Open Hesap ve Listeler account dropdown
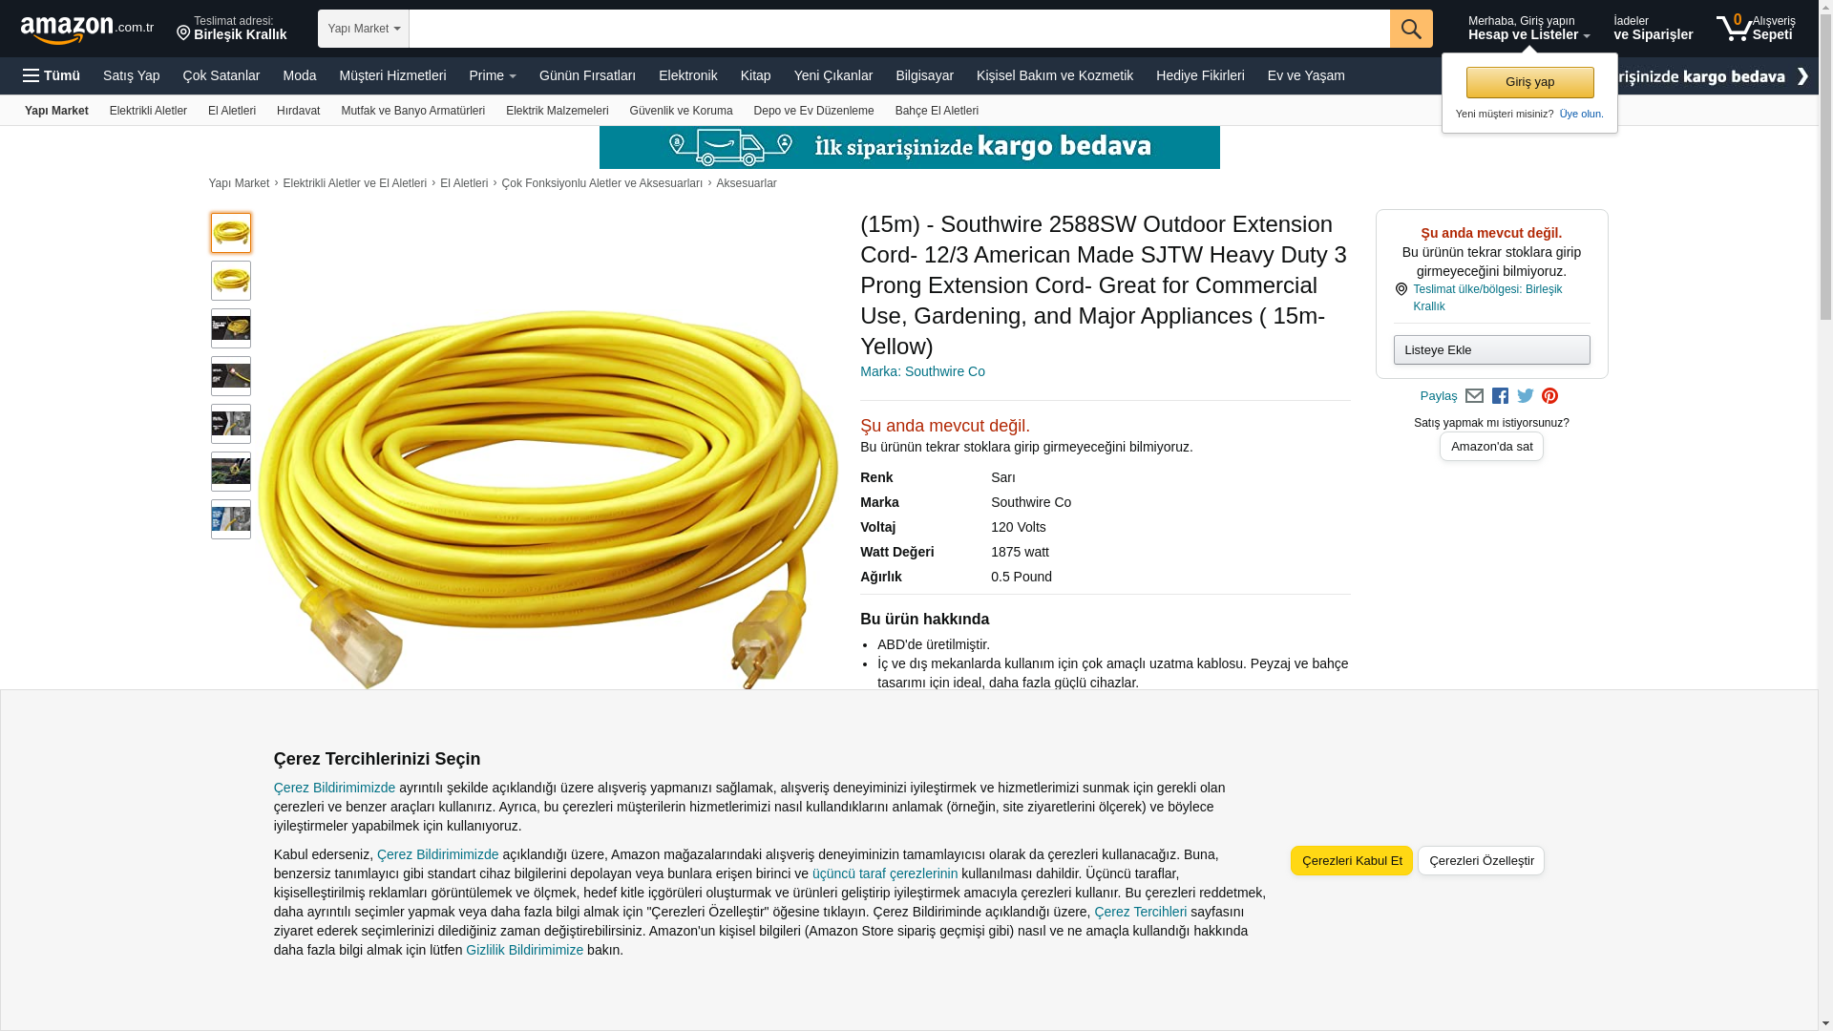 [x=1528, y=29]
